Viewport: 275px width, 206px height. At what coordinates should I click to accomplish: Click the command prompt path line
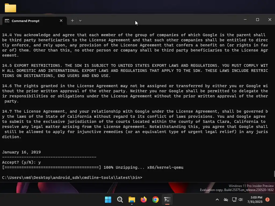72,178
